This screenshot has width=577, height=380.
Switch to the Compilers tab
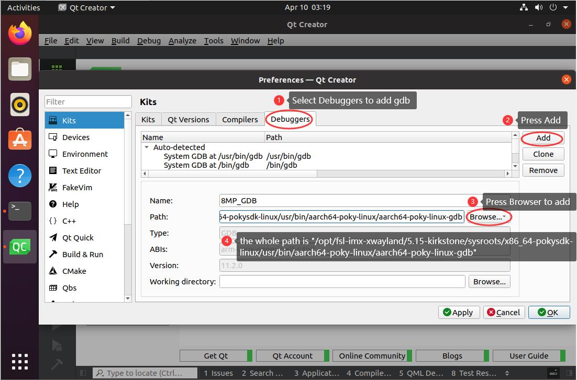coord(240,120)
